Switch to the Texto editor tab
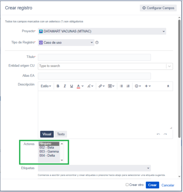183x192 pixels. tap(61, 134)
